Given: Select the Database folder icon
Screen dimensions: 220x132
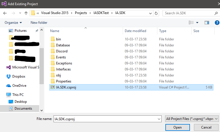Looking at the screenshot, I should 53,45.
